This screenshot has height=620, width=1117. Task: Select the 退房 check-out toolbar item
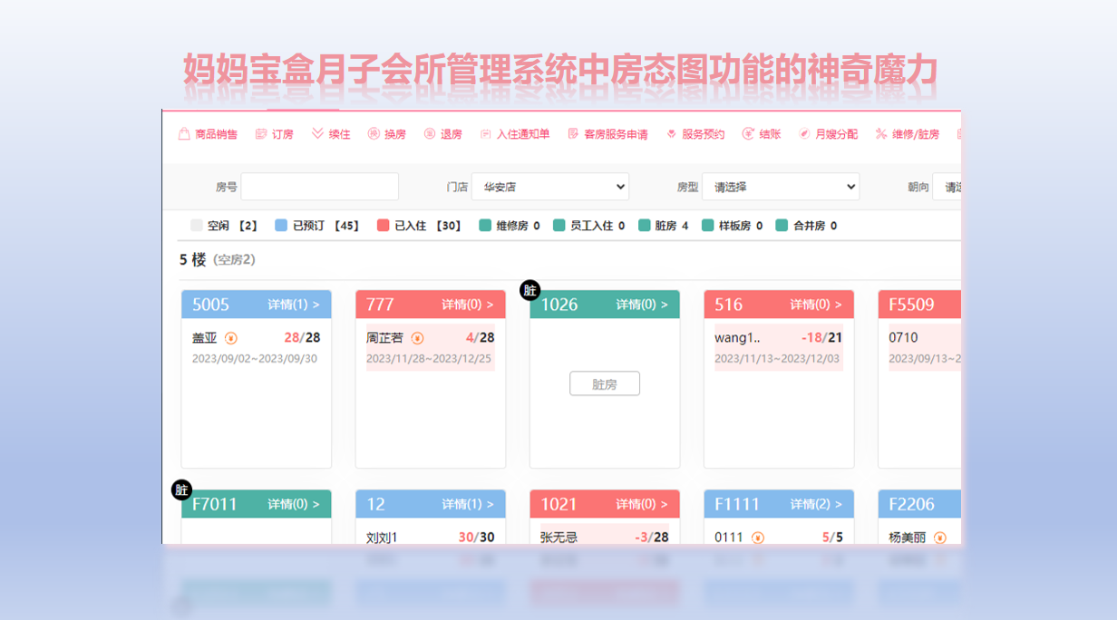[443, 134]
